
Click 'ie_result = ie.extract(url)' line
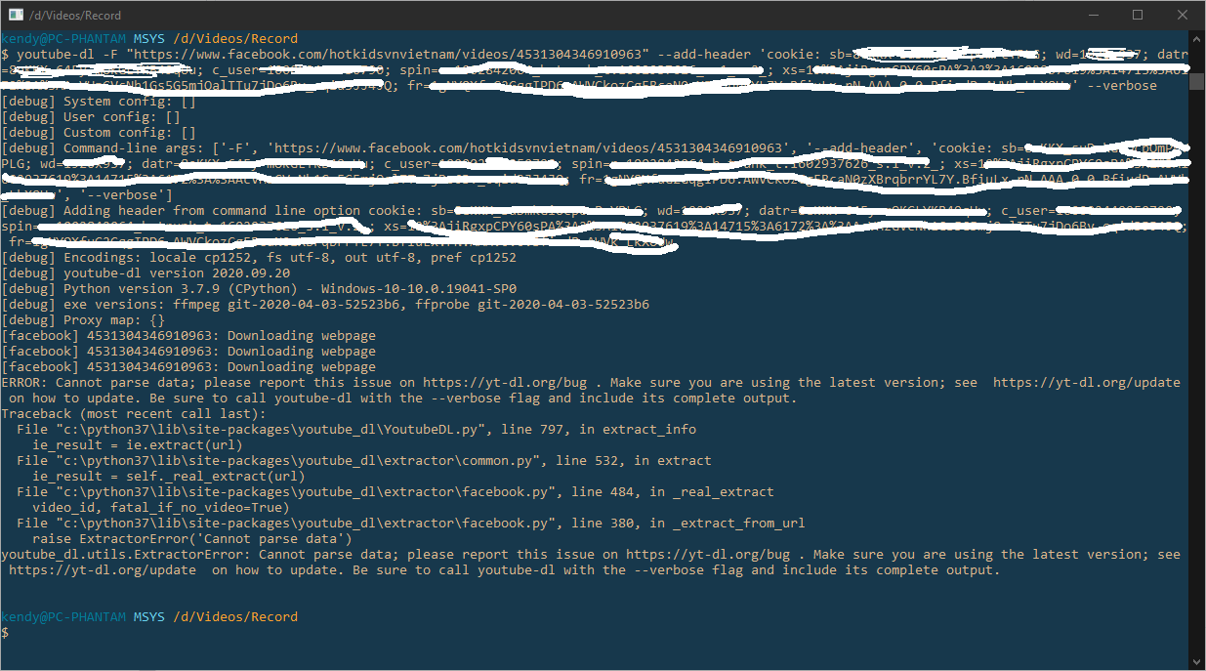(138, 445)
